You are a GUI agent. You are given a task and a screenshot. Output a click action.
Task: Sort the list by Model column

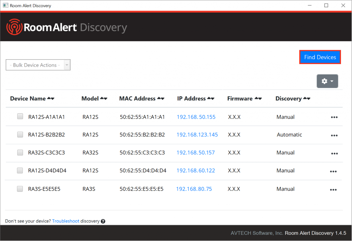(104, 98)
